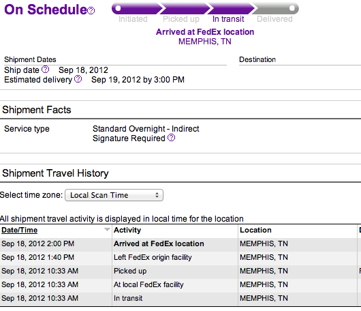
Task: Select the Initiated progress step
Action: (x=133, y=19)
